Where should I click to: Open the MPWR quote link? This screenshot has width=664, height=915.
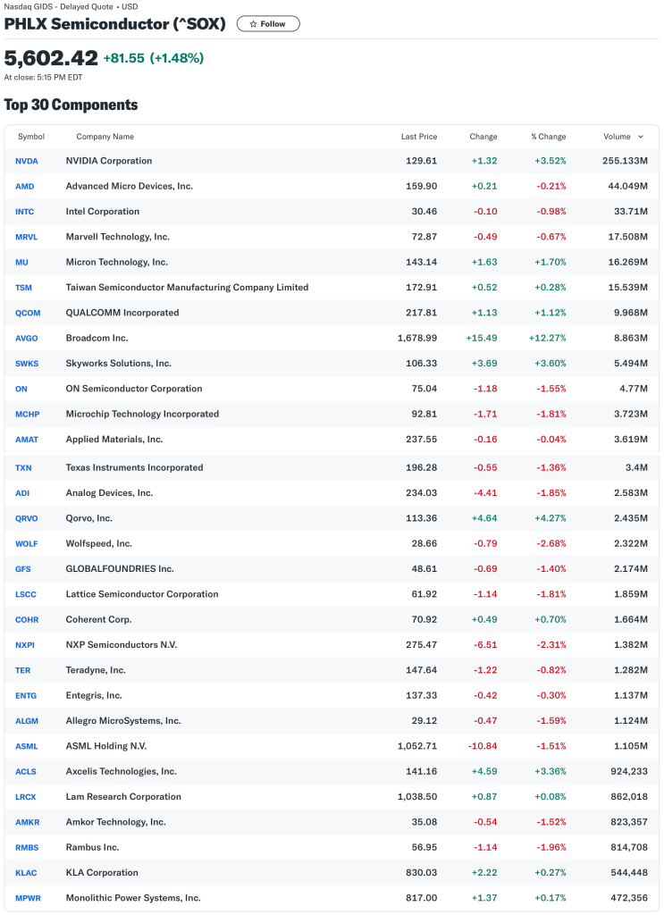click(27, 898)
